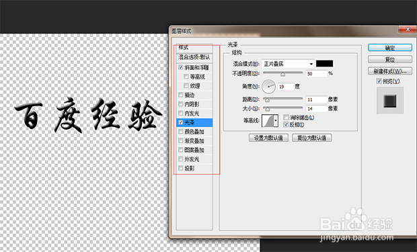
Task: Open the contour picker dropdown arrow
Action: click(x=276, y=121)
